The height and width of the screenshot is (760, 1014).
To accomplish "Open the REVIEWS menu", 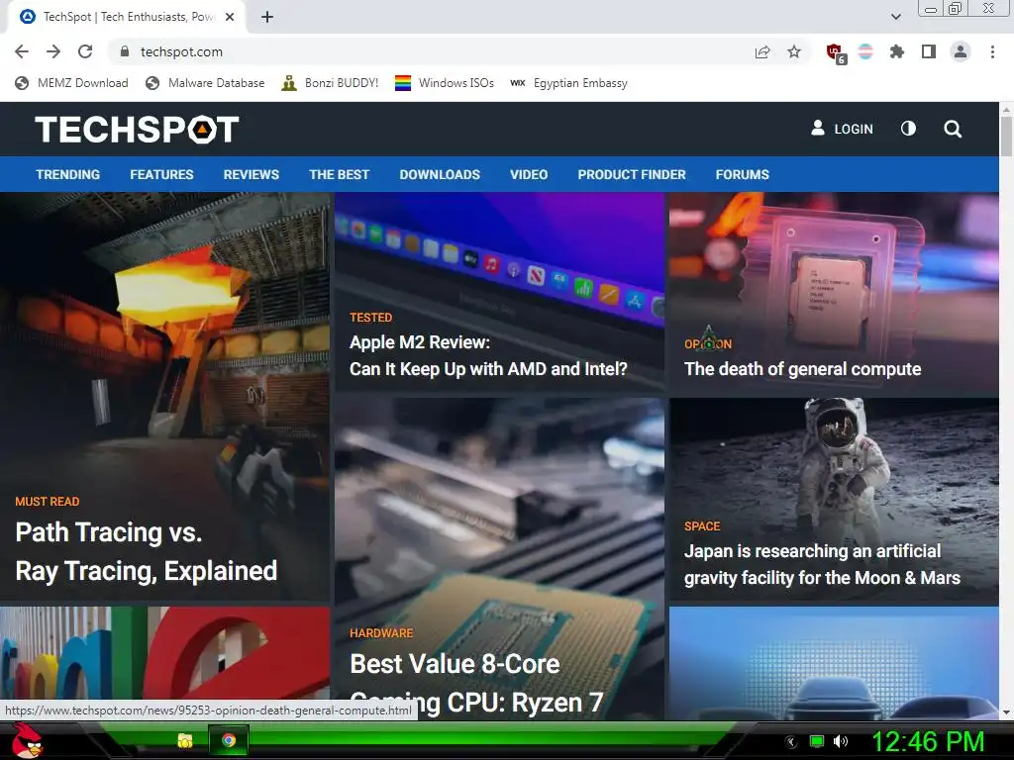I will (252, 174).
